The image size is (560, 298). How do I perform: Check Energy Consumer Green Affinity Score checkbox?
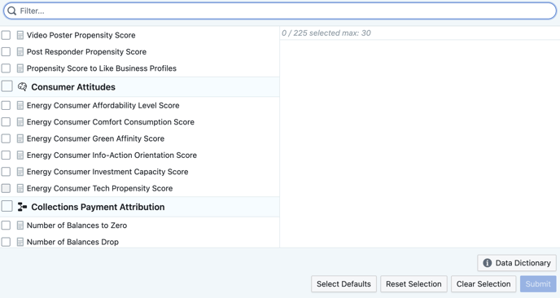tap(6, 138)
